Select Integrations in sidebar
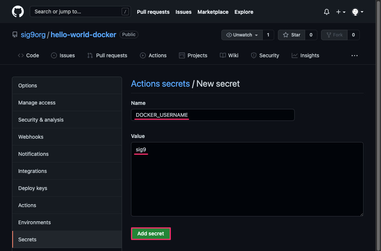The width and height of the screenshot is (381, 251). (67, 171)
